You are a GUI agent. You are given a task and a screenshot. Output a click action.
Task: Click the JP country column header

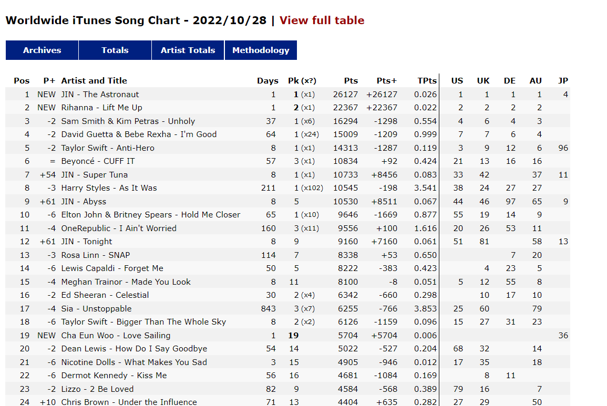pyautogui.click(x=563, y=80)
